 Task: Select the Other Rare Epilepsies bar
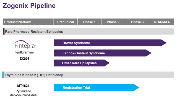[82, 63]
